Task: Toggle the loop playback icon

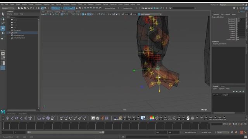Action: point(232,132)
